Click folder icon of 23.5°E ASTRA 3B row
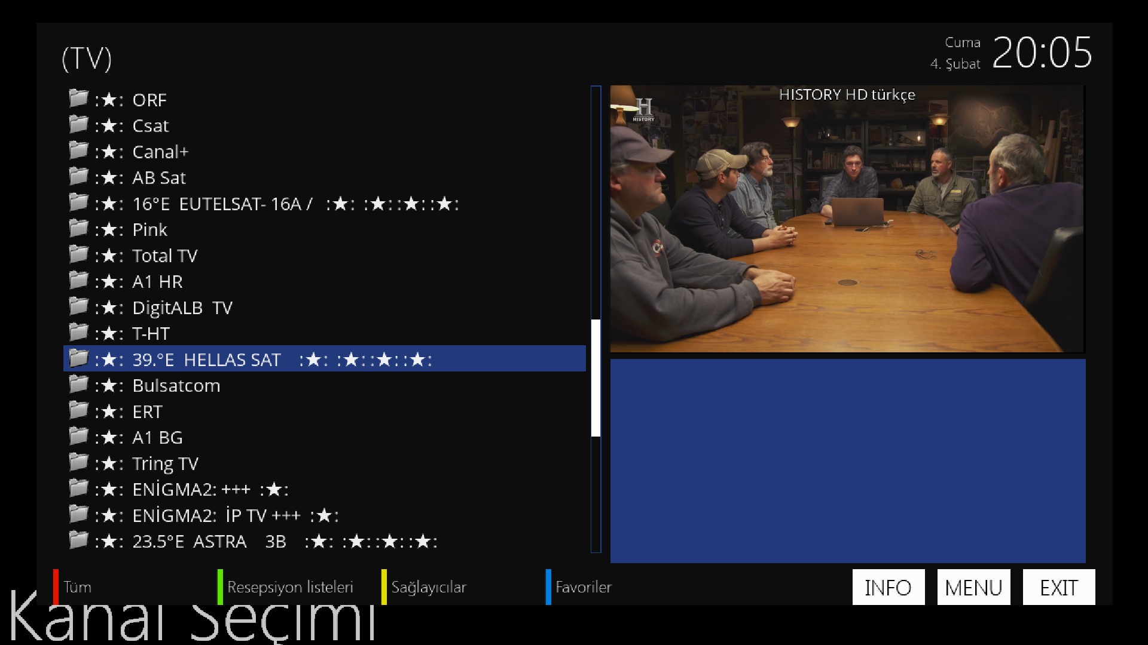This screenshot has width=1148, height=645. (78, 540)
